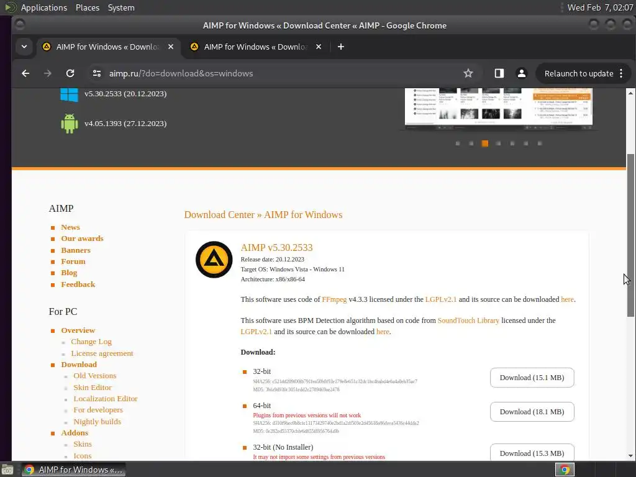The width and height of the screenshot is (636, 477).
Task: Open the SoundTouch Library link
Action: 468,320
